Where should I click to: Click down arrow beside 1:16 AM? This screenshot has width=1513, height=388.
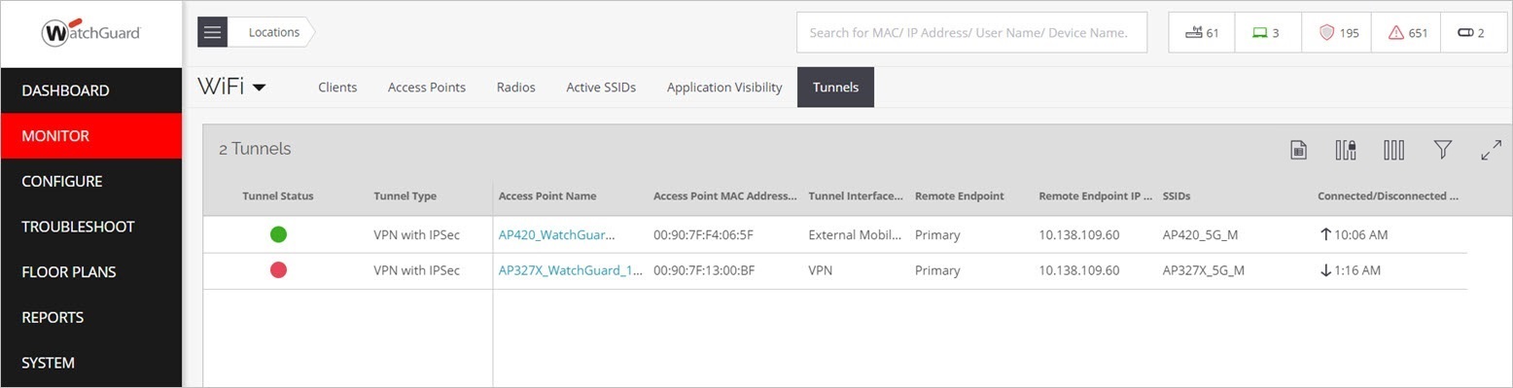[1324, 270]
